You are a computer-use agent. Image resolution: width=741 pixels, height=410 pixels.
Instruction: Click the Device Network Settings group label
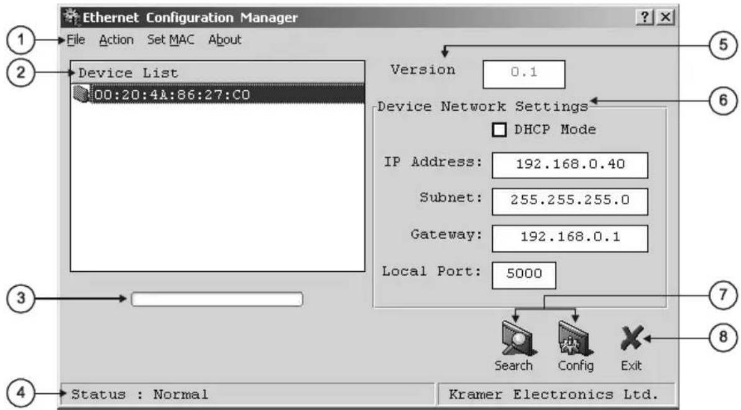pyautogui.click(x=482, y=106)
